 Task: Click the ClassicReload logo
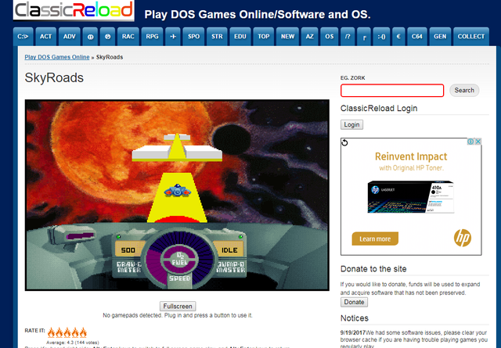tap(74, 10)
